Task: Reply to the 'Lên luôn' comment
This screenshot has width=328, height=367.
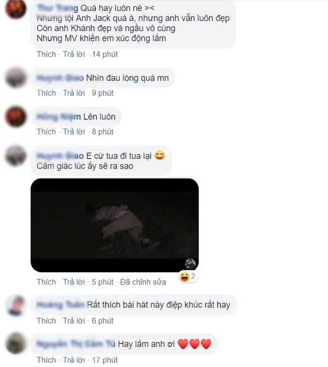Action: coord(74,132)
